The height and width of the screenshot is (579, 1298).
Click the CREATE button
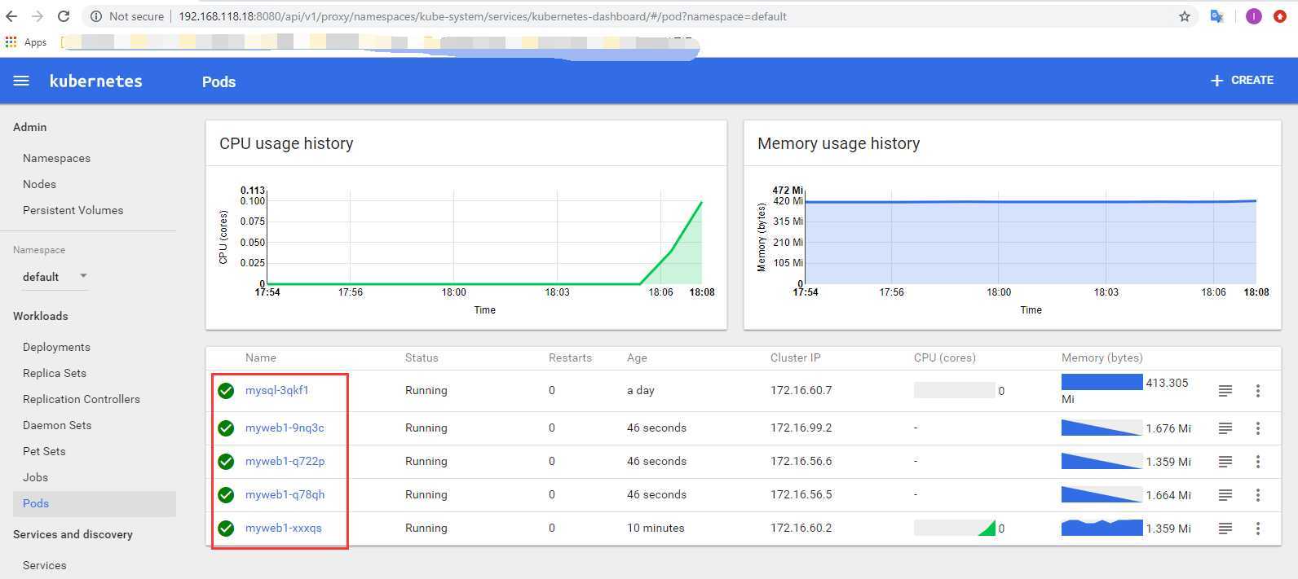pos(1242,81)
